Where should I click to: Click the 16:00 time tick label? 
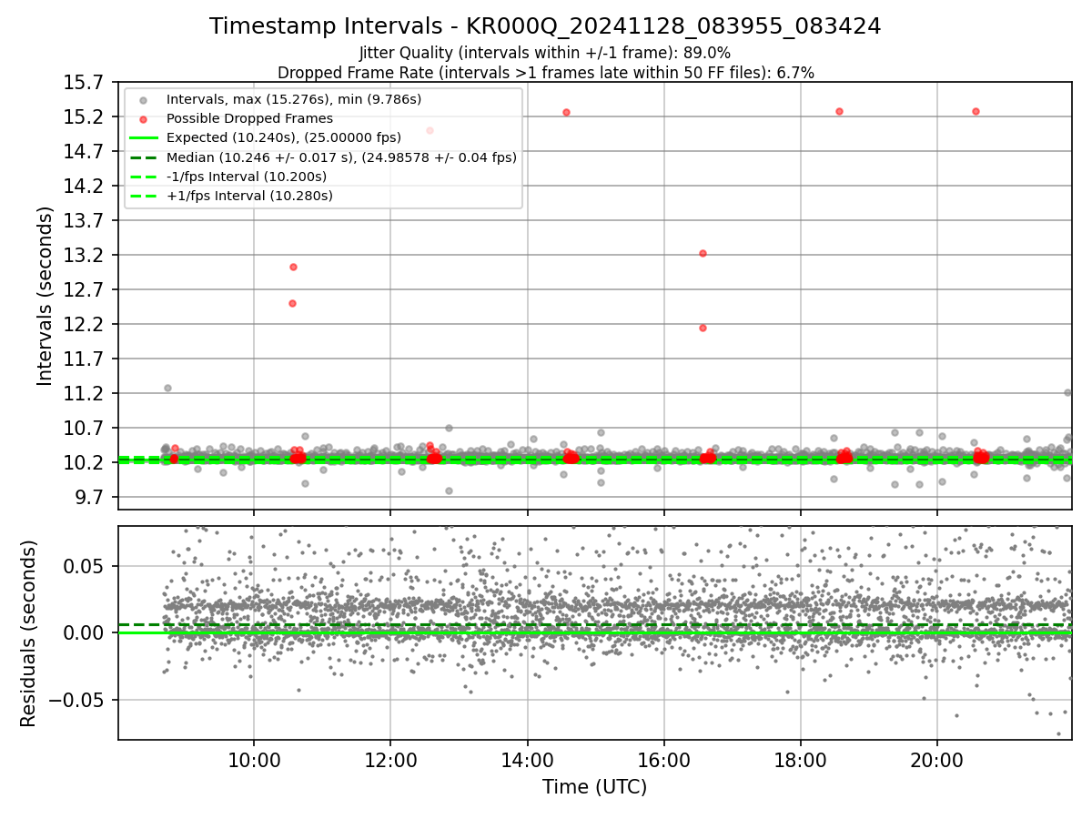pyautogui.click(x=663, y=761)
